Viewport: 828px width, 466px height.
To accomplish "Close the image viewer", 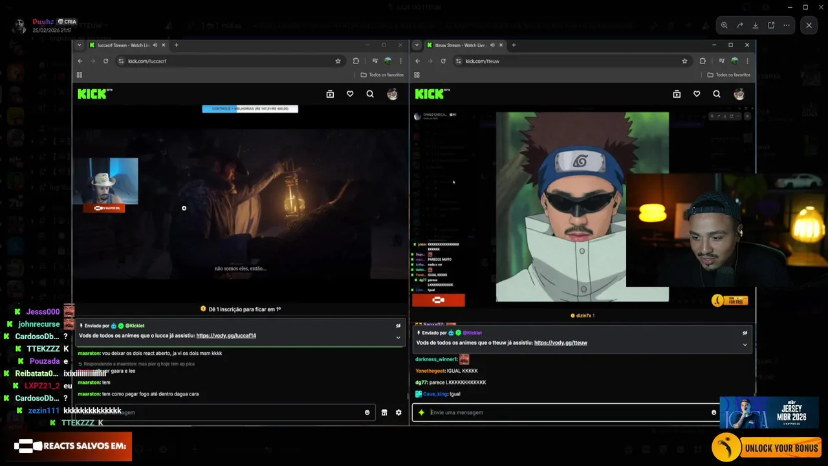I will (x=809, y=25).
